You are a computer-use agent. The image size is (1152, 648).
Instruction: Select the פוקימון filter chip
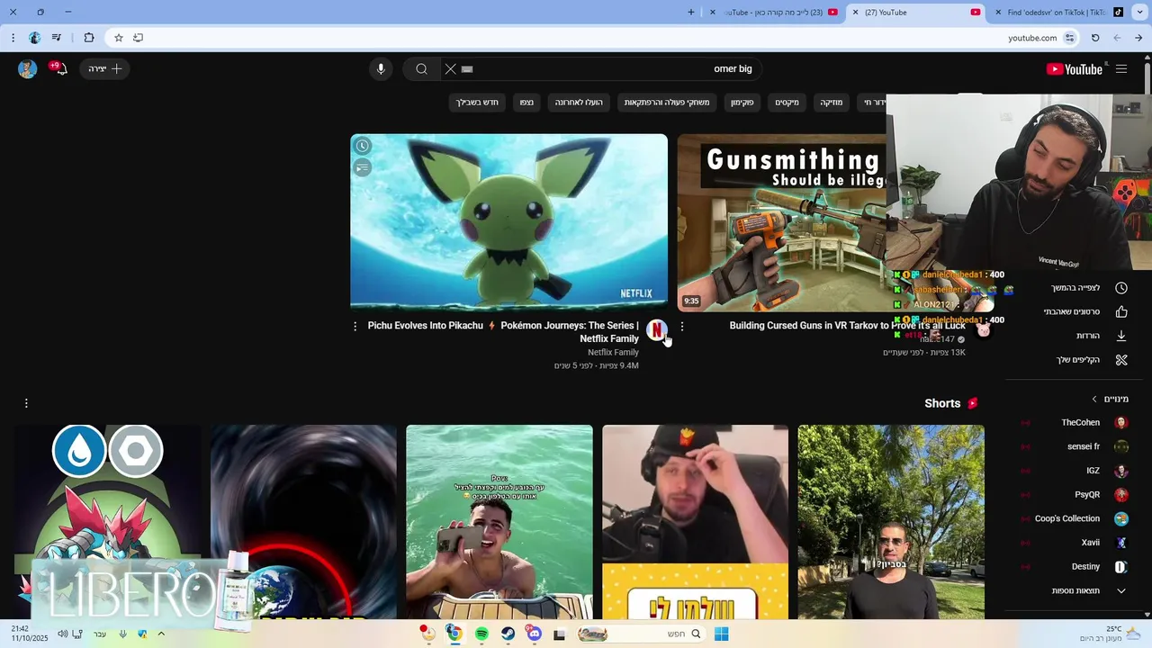(x=742, y=103)
